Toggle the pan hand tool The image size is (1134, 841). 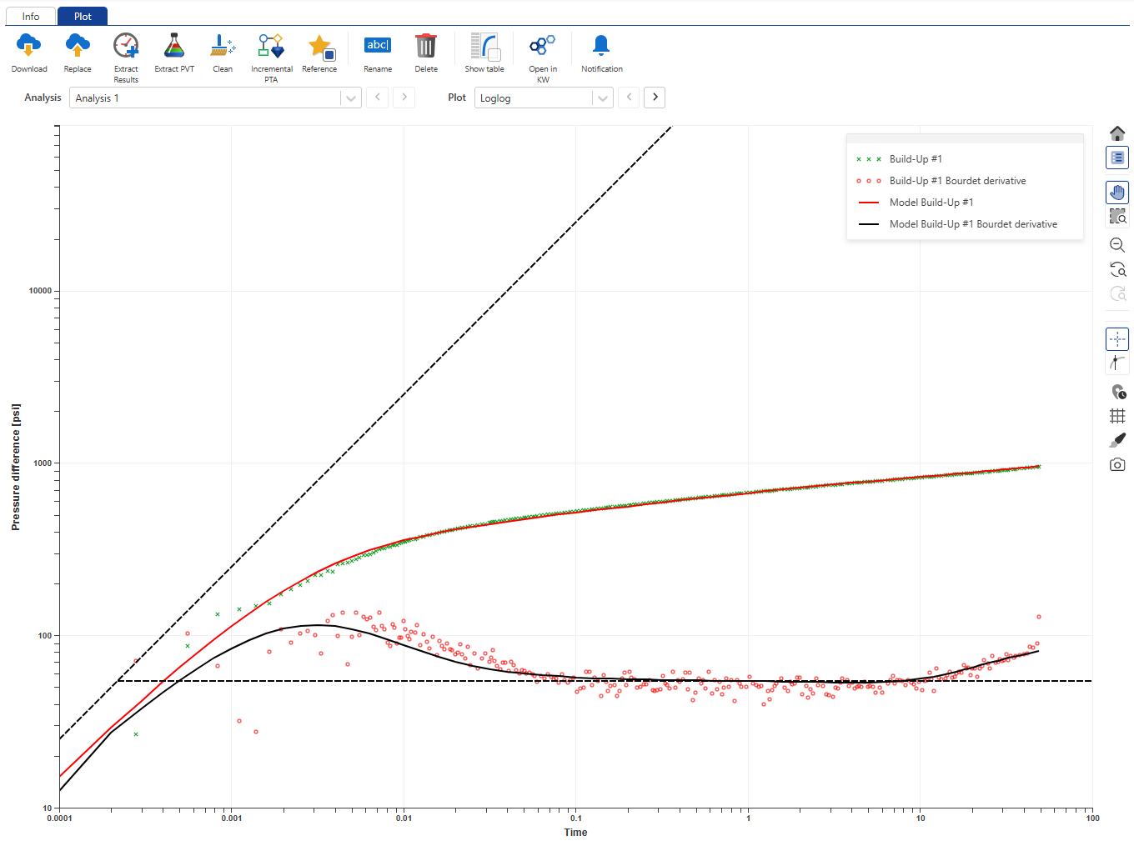pos(1117,193)
